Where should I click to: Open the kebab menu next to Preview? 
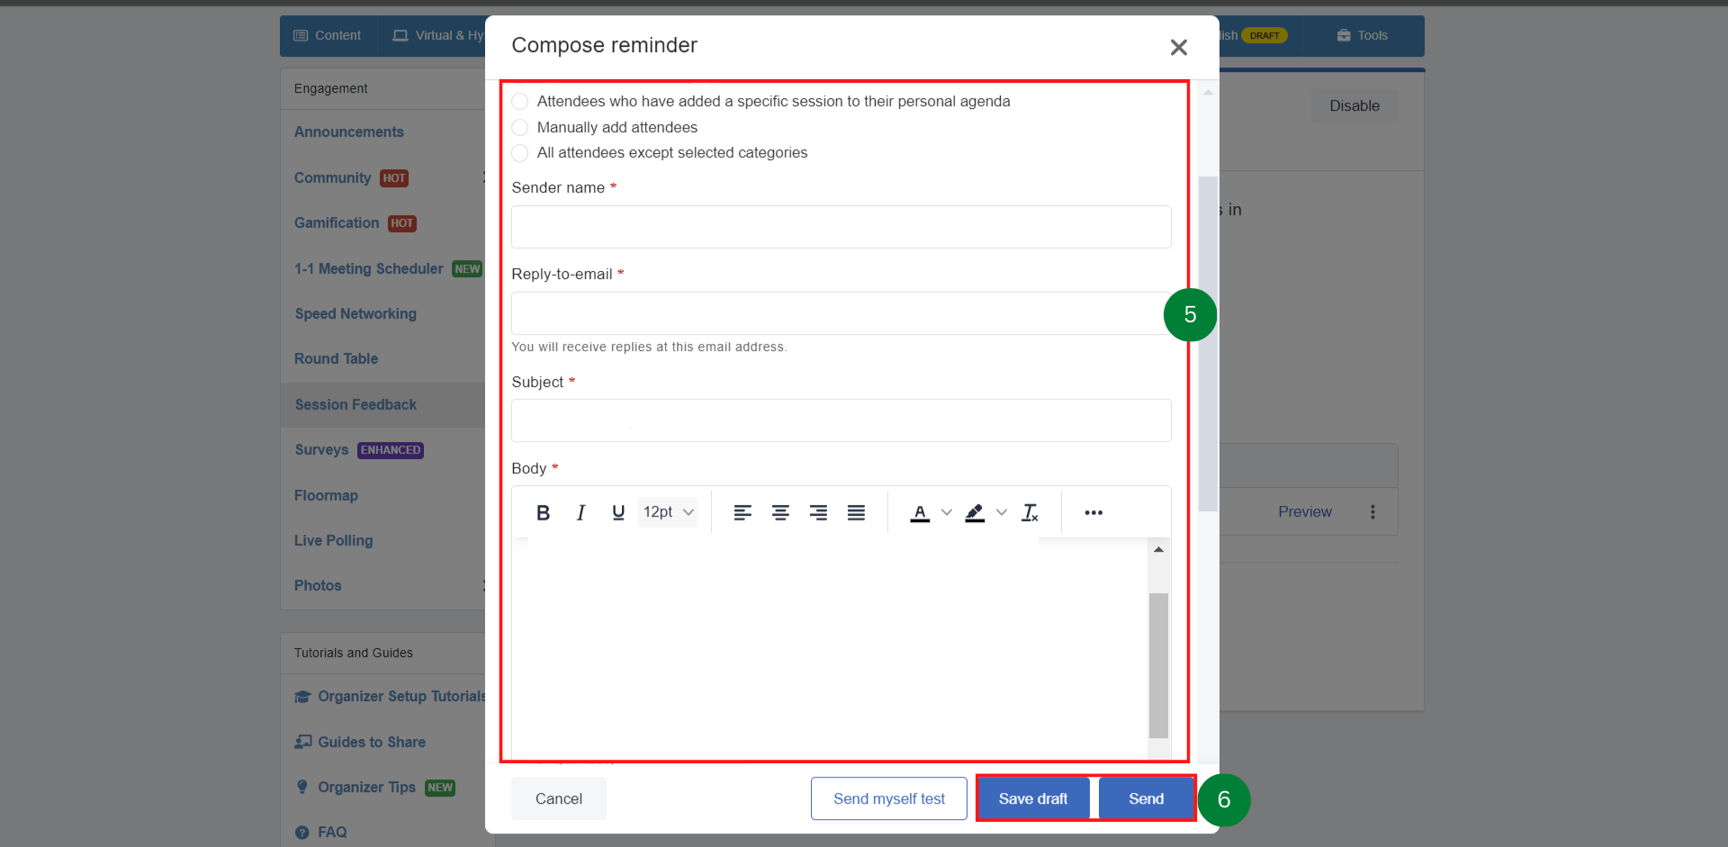click(x=1373, y=511)
